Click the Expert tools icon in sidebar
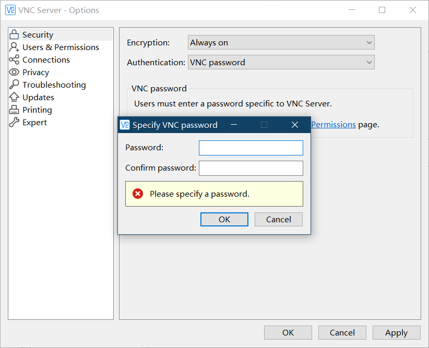This screenshot has height=348, width=429. point(15,122)
